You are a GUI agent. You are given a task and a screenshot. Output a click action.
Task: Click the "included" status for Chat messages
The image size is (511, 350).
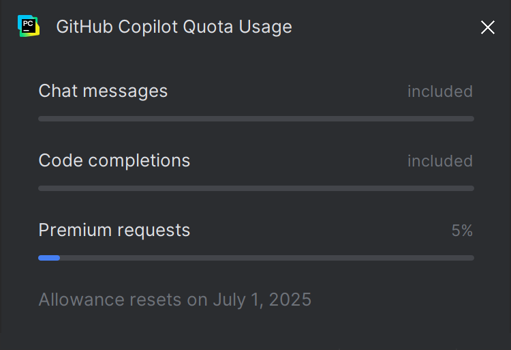[440, 91]
